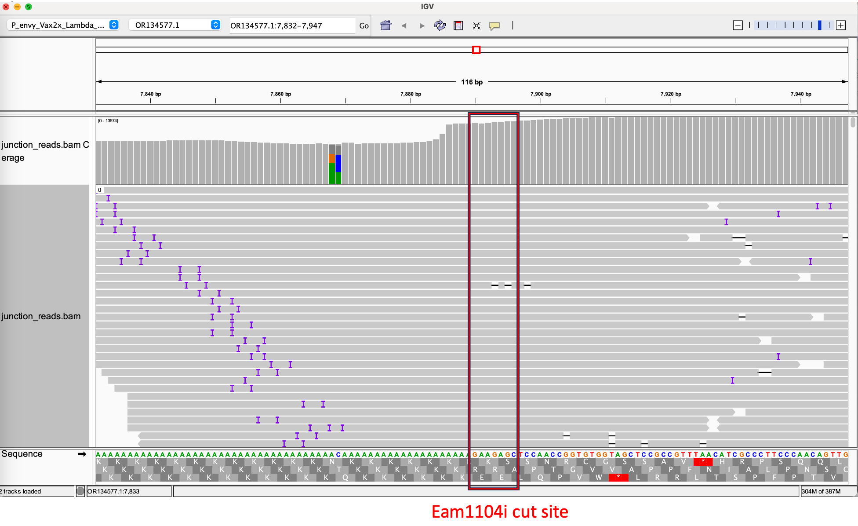Click the red box on chromosome ideogram
The height and width of the screenshot is (526, 858).
pos(476,50)
